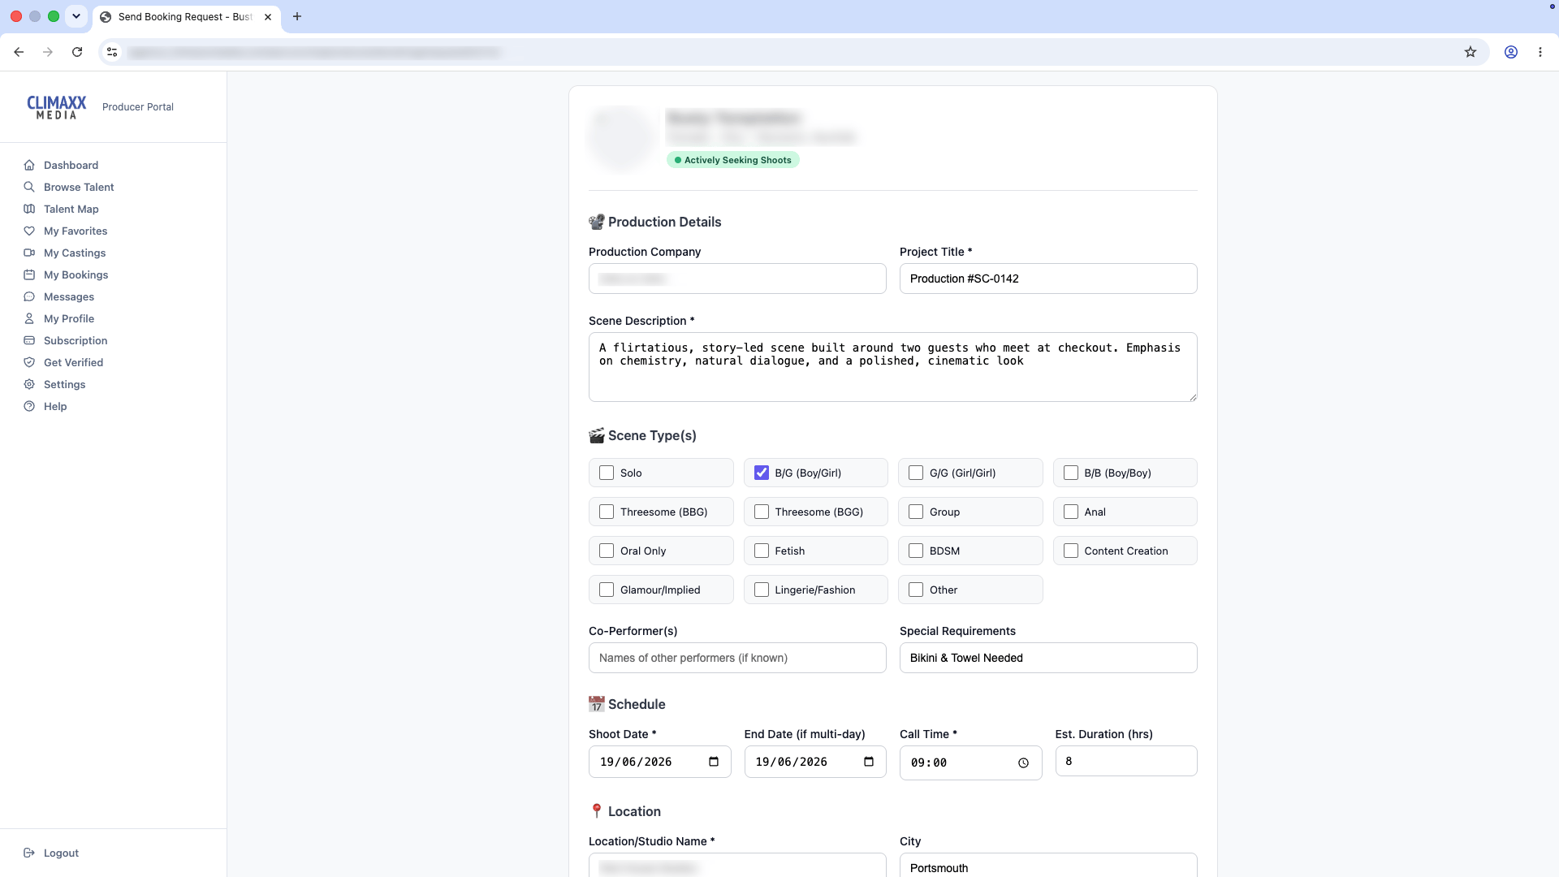
Task: Open the browser profile icon
Action: 1511,52
